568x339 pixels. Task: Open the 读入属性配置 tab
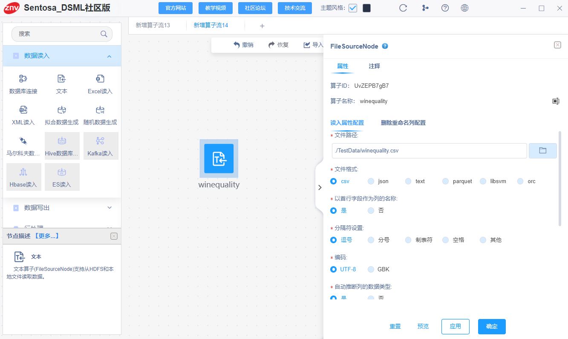(347, 123)
